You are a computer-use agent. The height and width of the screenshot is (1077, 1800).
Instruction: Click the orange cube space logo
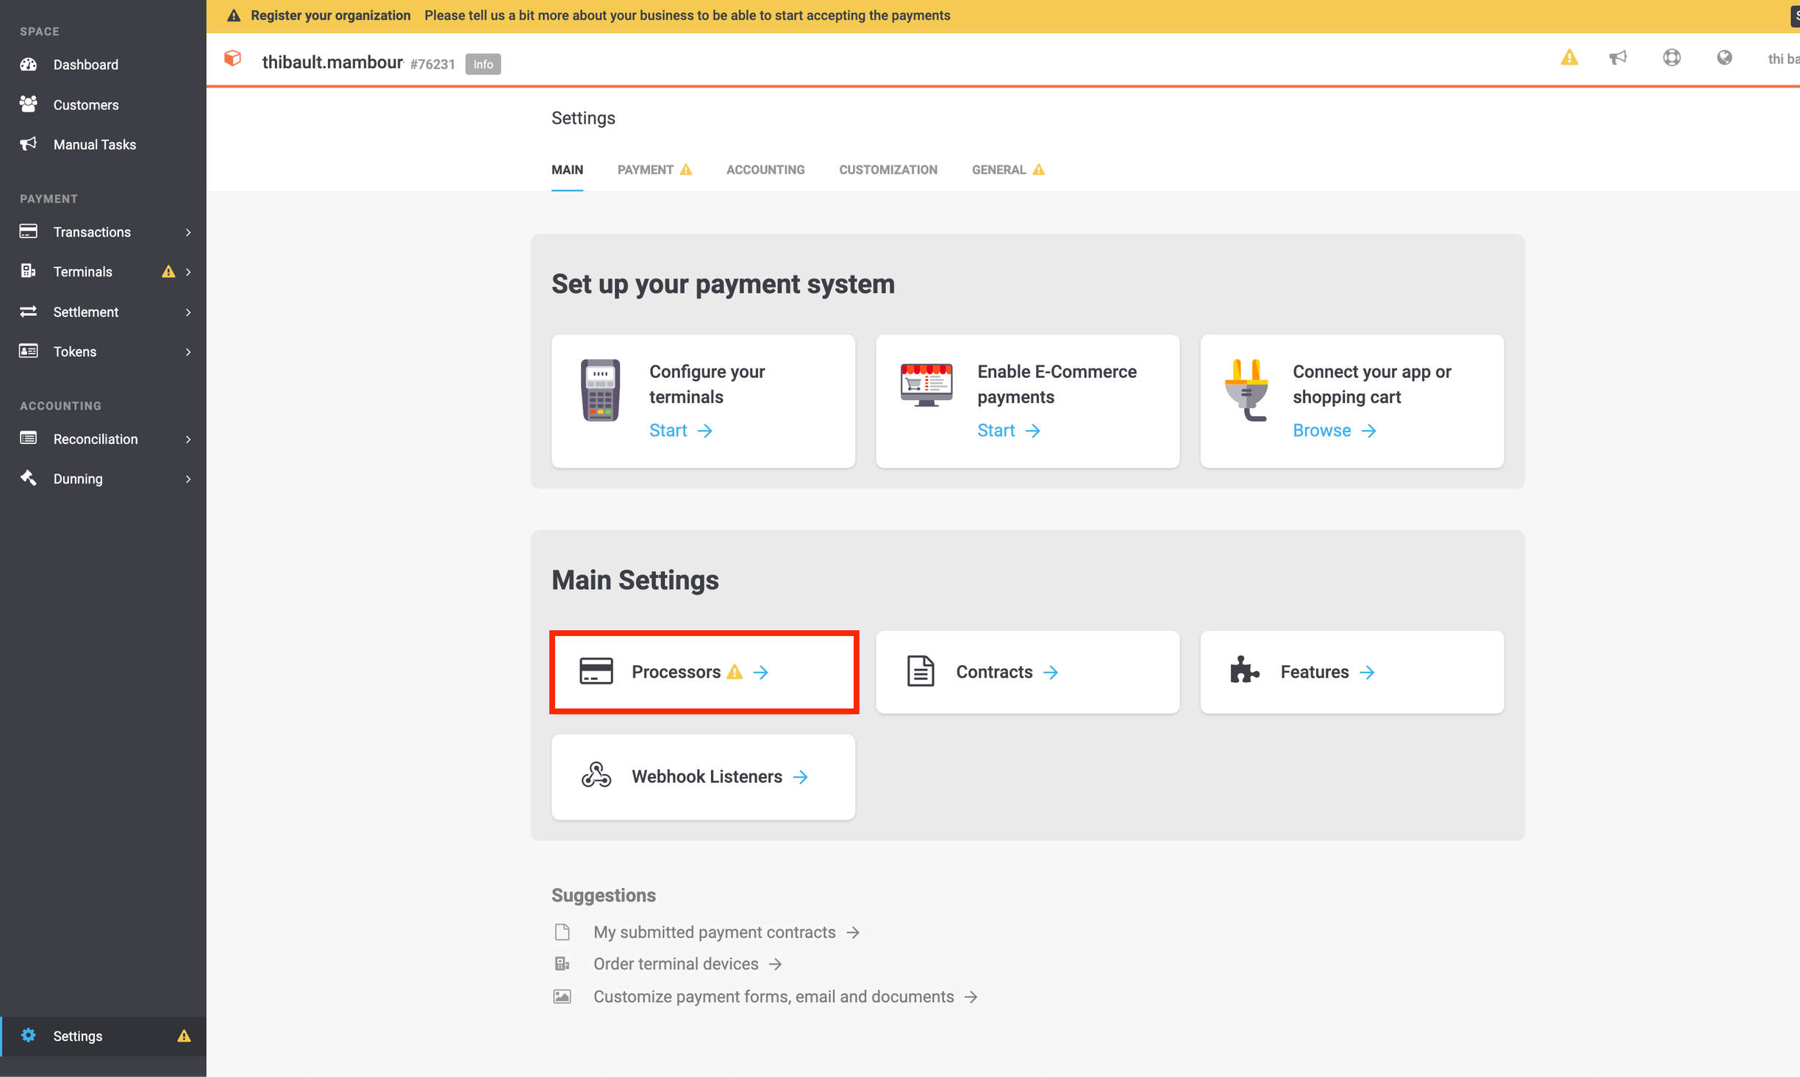tap(232, 58)
